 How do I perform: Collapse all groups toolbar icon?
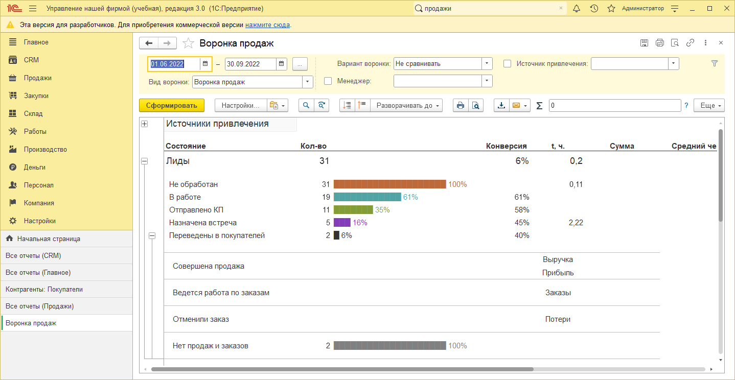pyautogui.click(x=348, y=105)
